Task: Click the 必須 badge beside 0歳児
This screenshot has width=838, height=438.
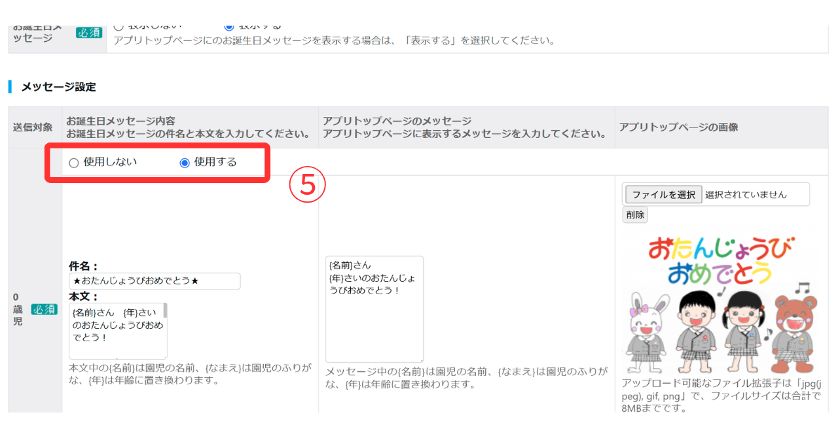Action: [x=44, y=309]
